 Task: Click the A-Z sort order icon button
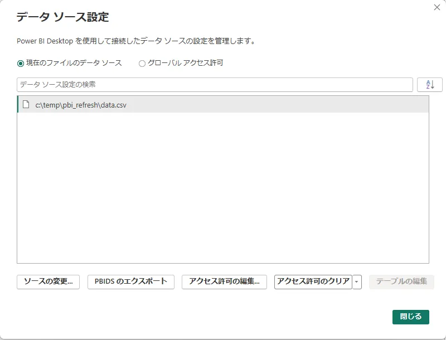(x=429, y=85)
